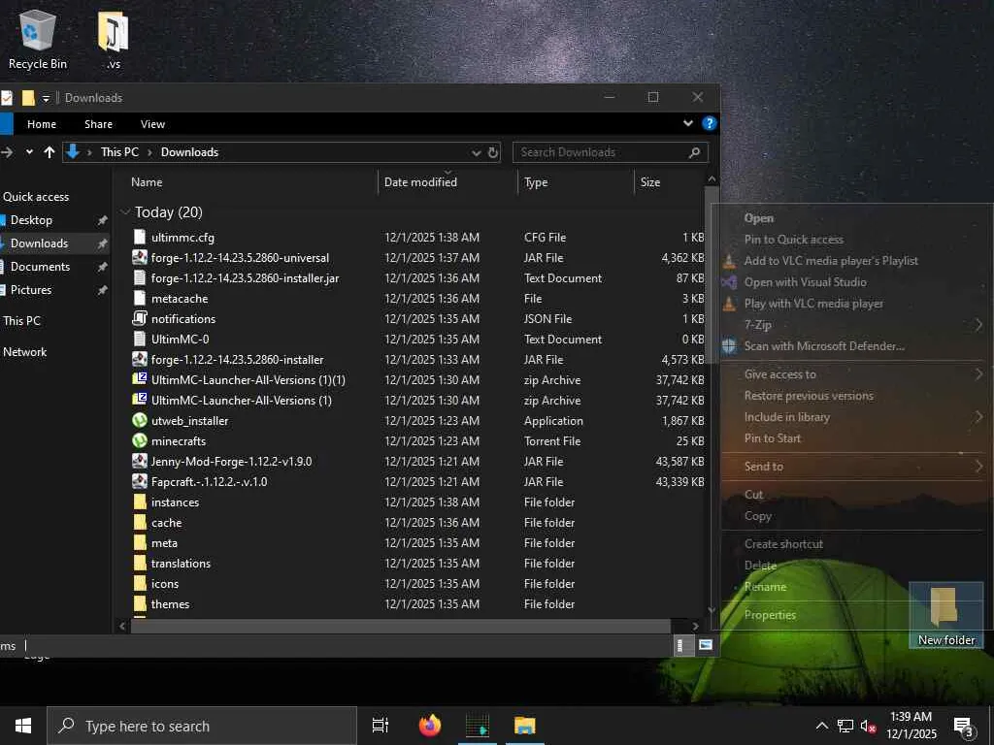Choose Scan with Microsoft Defender
Image resolution: width=994 pixels, height=745 pixels.
click(824, 346)
